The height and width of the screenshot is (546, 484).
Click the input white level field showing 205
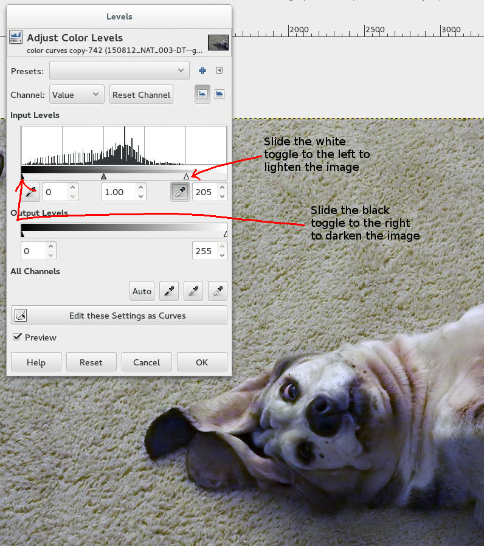[204, 192]
